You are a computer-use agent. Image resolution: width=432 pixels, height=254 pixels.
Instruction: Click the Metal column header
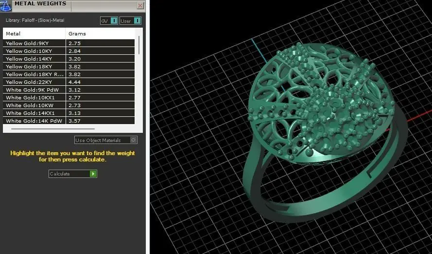coord(34,33)
